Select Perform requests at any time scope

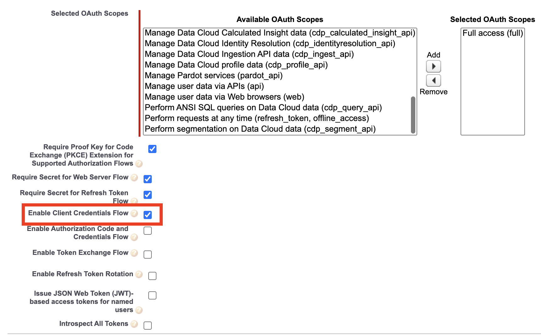click(257, 118)
